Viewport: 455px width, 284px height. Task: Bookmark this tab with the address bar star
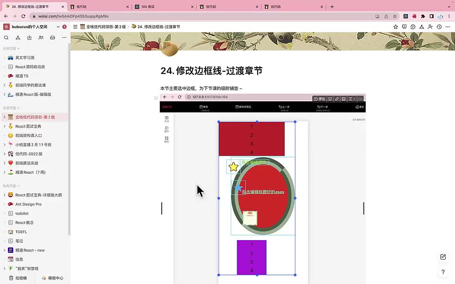tap(395, 16)
